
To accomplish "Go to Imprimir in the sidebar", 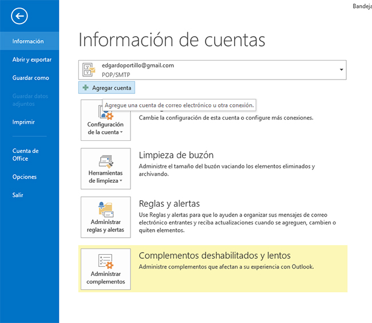I will (x=24, y=122).
